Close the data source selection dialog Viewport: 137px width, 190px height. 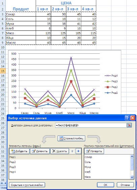(133, 118)
